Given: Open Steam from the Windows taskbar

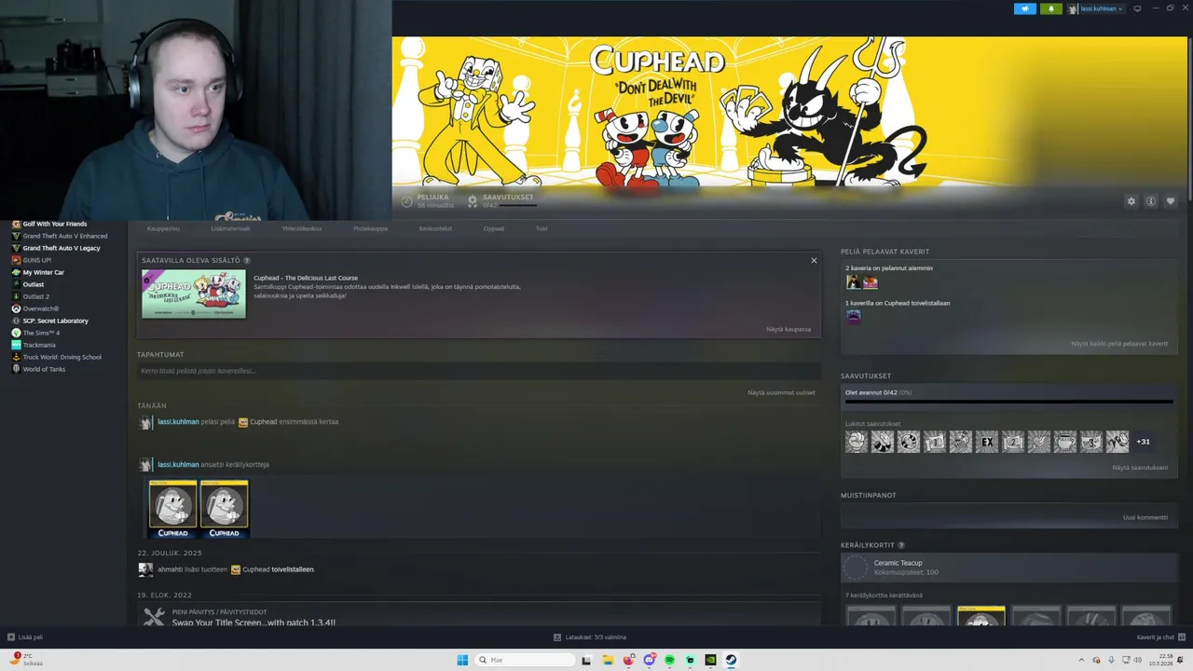Looking at the screenshot, I should [x=731, y=660].
